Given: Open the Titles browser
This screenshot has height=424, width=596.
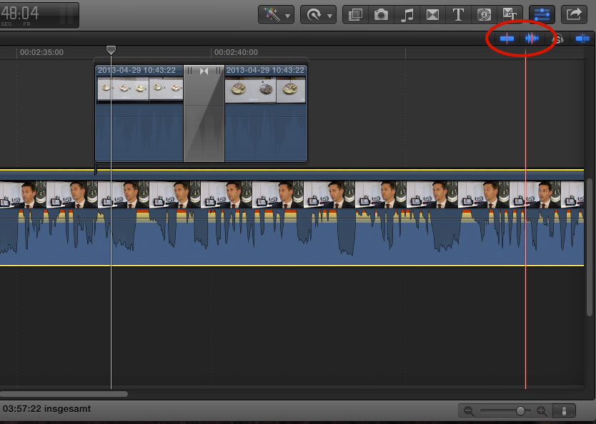Looking at the screenshot, I should [458, 14].
